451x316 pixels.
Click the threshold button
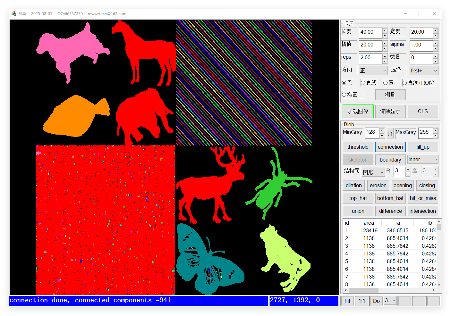coord(358,147)
